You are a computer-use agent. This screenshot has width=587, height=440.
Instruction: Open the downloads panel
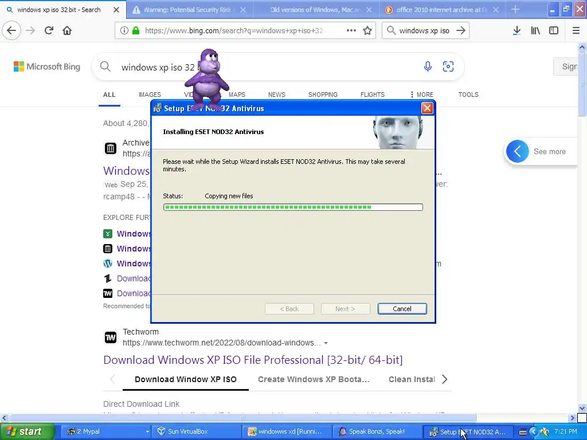click(516, 30)
